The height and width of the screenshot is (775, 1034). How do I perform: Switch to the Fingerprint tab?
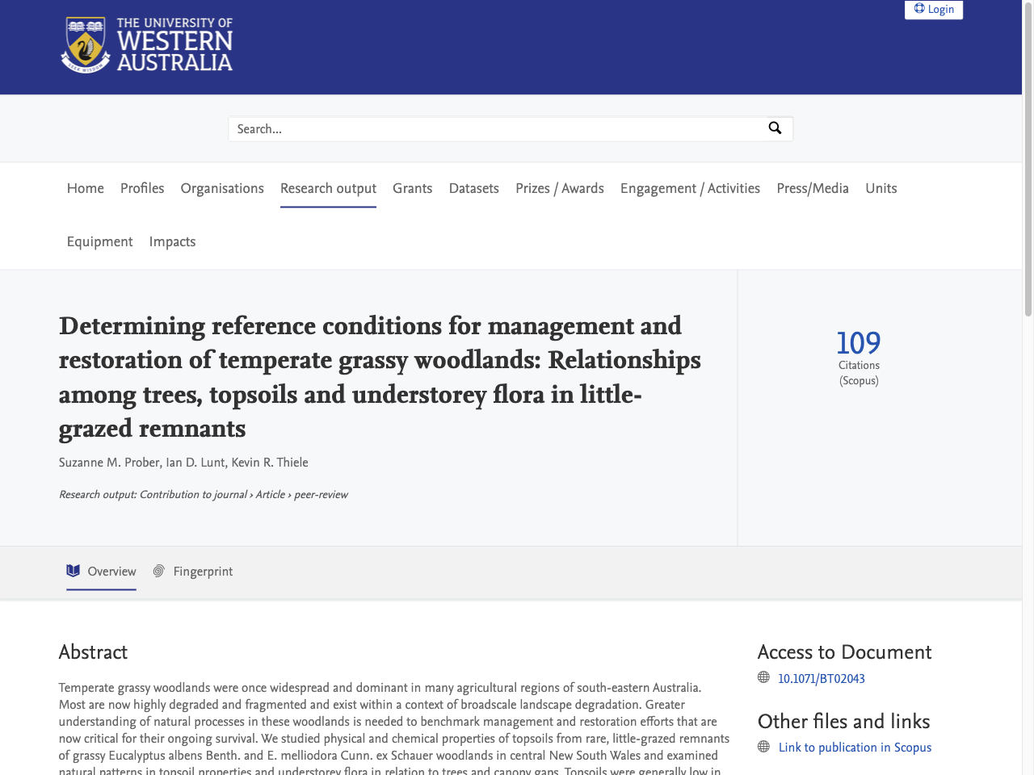pos(203,572)
